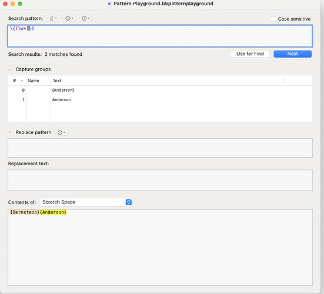
Task: Click the Use for Find button
Action: 250,54
